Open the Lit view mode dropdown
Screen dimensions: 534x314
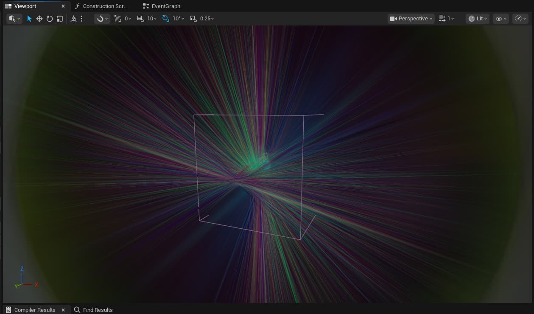coord(478,19)
